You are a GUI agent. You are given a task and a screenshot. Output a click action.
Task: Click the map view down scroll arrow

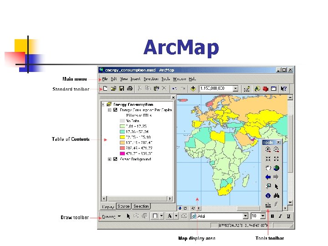tap(290, 202)
